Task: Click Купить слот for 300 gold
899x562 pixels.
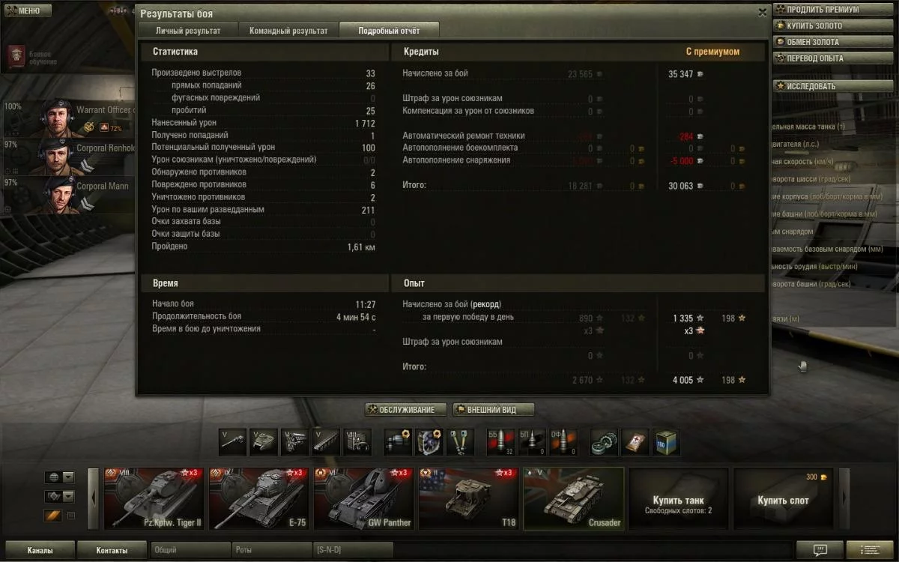Action: point(783,499)
